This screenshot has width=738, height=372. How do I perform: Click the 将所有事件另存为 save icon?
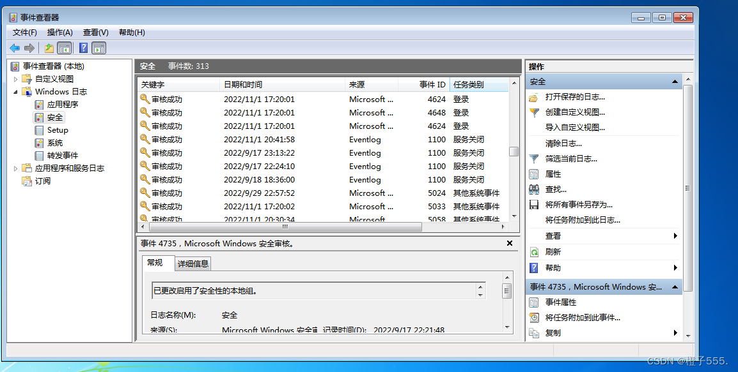pyautogui.click(x=534, y=205)
